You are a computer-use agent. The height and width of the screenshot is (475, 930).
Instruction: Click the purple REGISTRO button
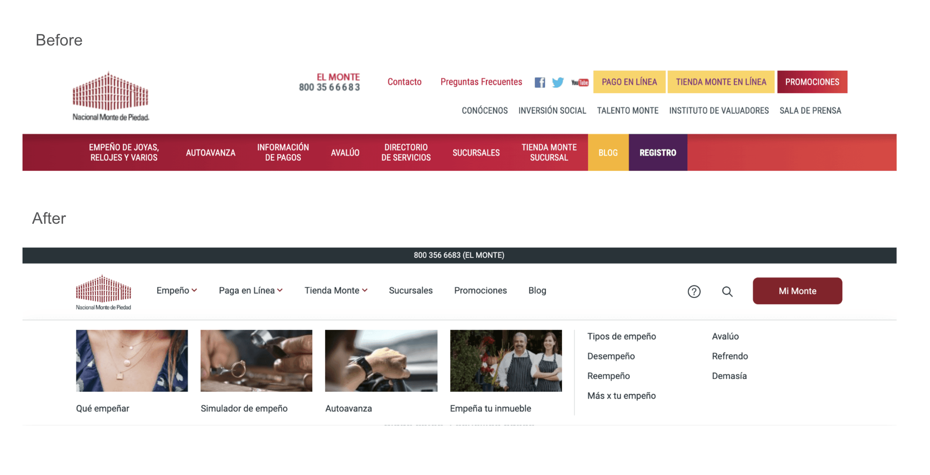click(658, 153)
